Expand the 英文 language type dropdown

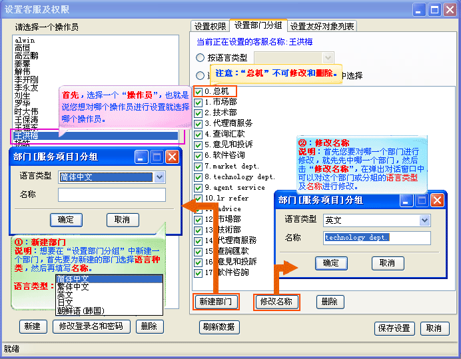424,220
